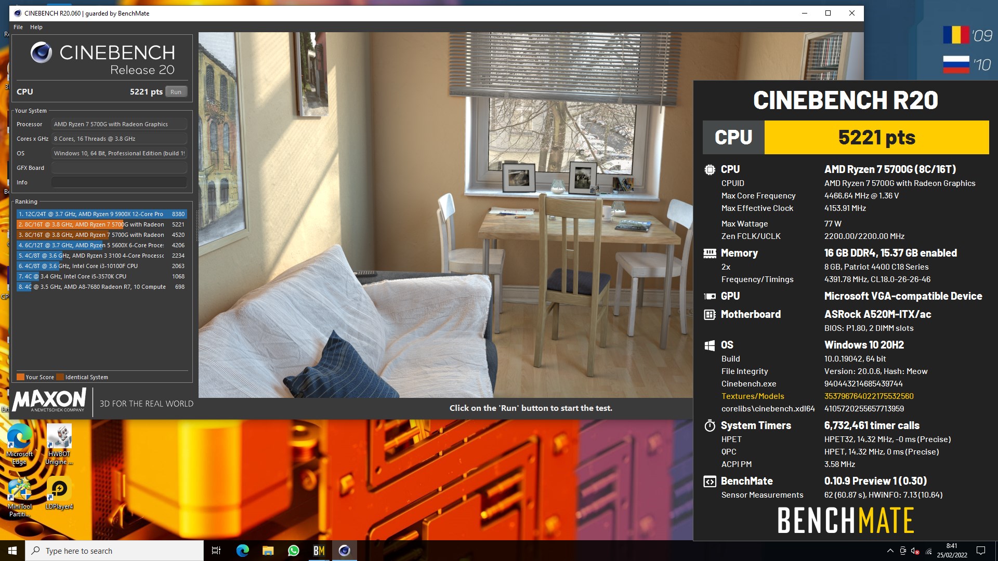Click the OS information field

[x=119, y=153]
